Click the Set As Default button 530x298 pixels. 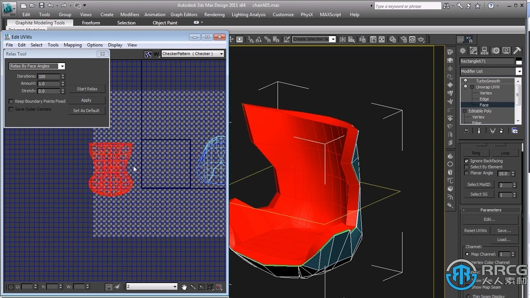(x=86, y=111)
